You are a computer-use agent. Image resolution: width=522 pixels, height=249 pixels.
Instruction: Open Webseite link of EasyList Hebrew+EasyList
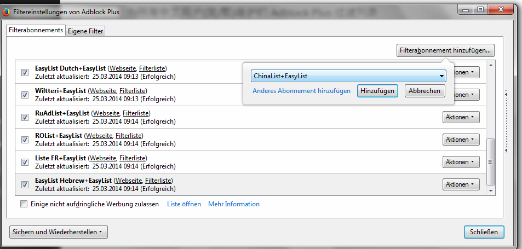(x=129, y=181)
